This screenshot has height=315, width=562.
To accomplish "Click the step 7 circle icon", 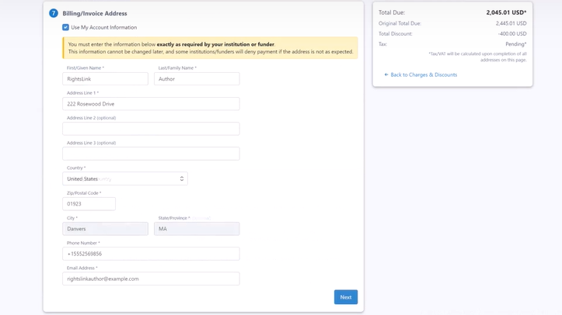I will (54, 13).
